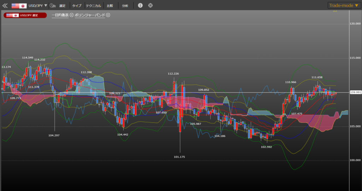Open the テクニカル menu
Screen dimensions: 362x191
94,6
